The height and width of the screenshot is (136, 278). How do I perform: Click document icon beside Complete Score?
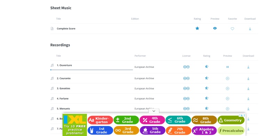pyautogui.click(x=52, y=29)
